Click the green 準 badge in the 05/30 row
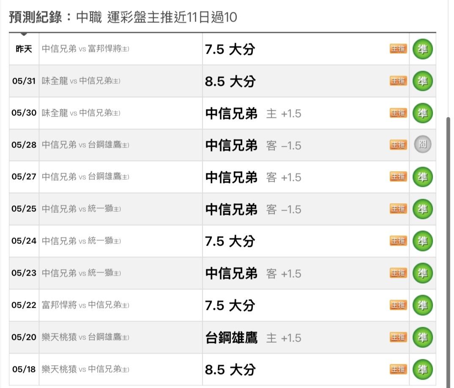 (422, 113)
